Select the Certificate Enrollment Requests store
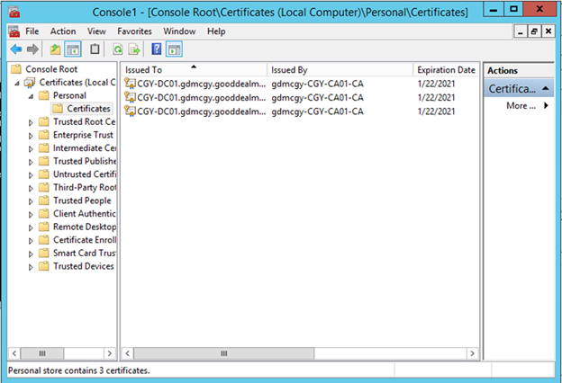Viewport: 562px width, 383px height. click(x=85, y=240)
